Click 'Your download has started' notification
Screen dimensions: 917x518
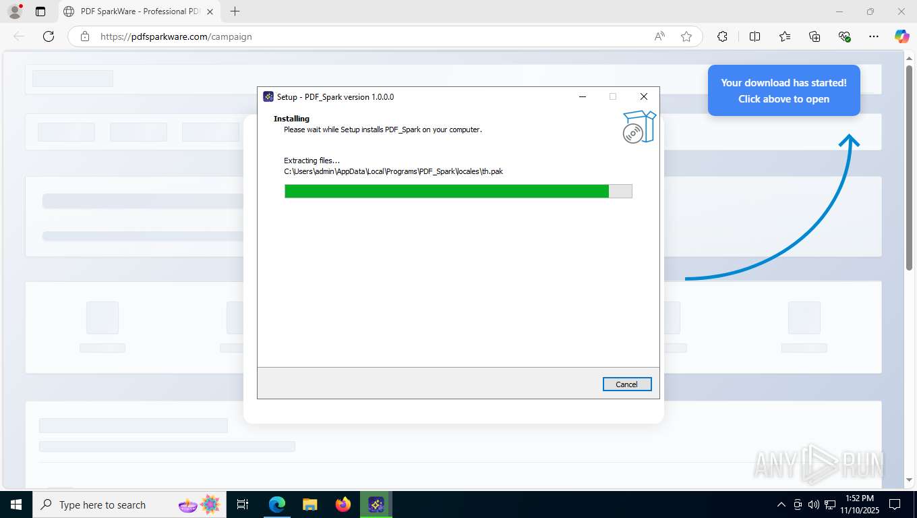tap(783, 90)
